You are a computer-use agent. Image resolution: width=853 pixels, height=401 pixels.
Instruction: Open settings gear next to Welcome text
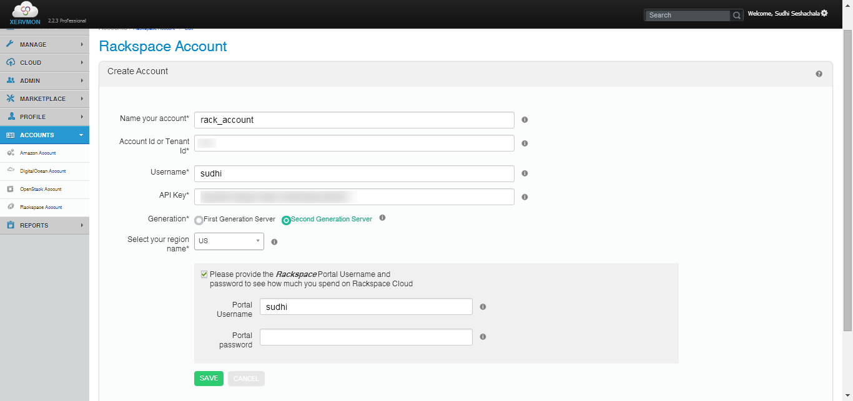(x=824, y=13)
